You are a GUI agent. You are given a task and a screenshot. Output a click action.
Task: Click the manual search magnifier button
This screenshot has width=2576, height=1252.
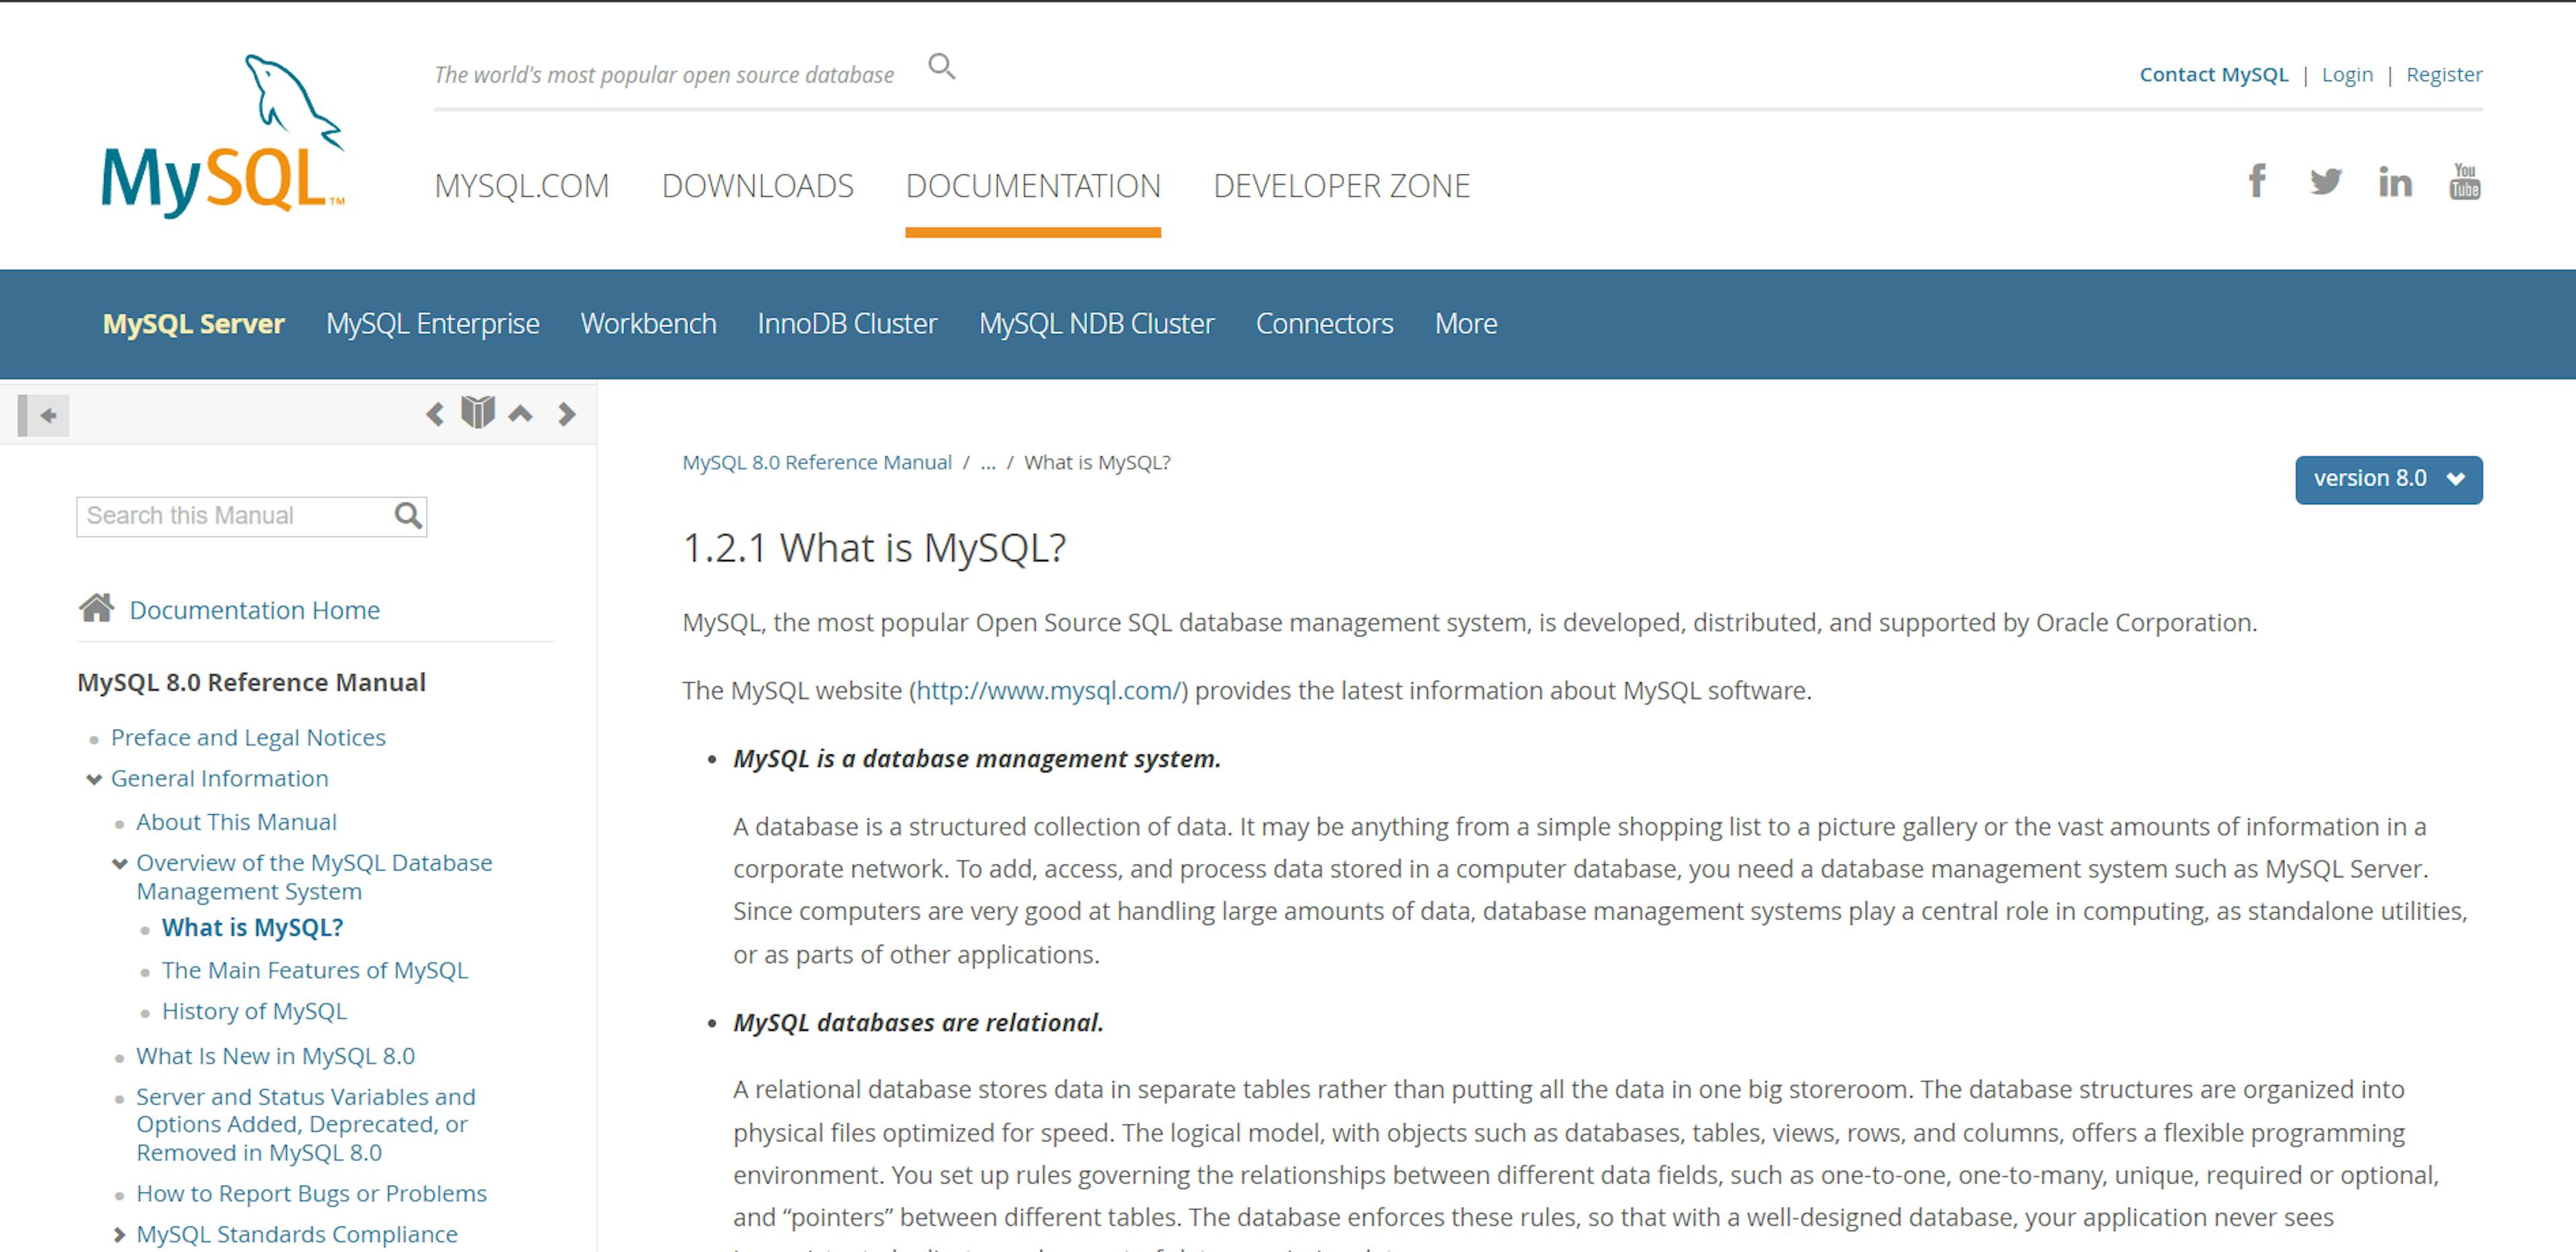coord(408,516)
